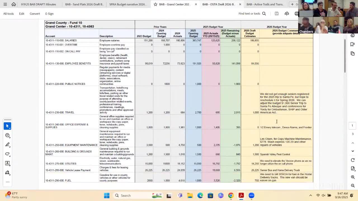Open the SFRA Budget narrative 2026 tab
The image size is (358, 201).
click(127, 4)
